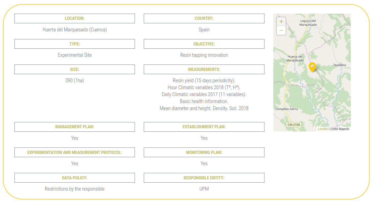Click the LOCATION header box
Image resolution: width=376 pixels, height=208 pixels.
[75, 18]
